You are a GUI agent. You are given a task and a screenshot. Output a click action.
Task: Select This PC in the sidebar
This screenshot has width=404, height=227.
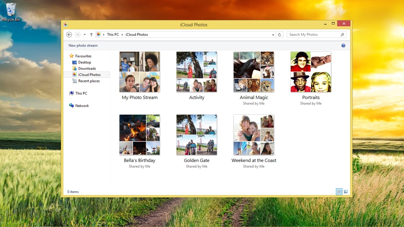81,93
